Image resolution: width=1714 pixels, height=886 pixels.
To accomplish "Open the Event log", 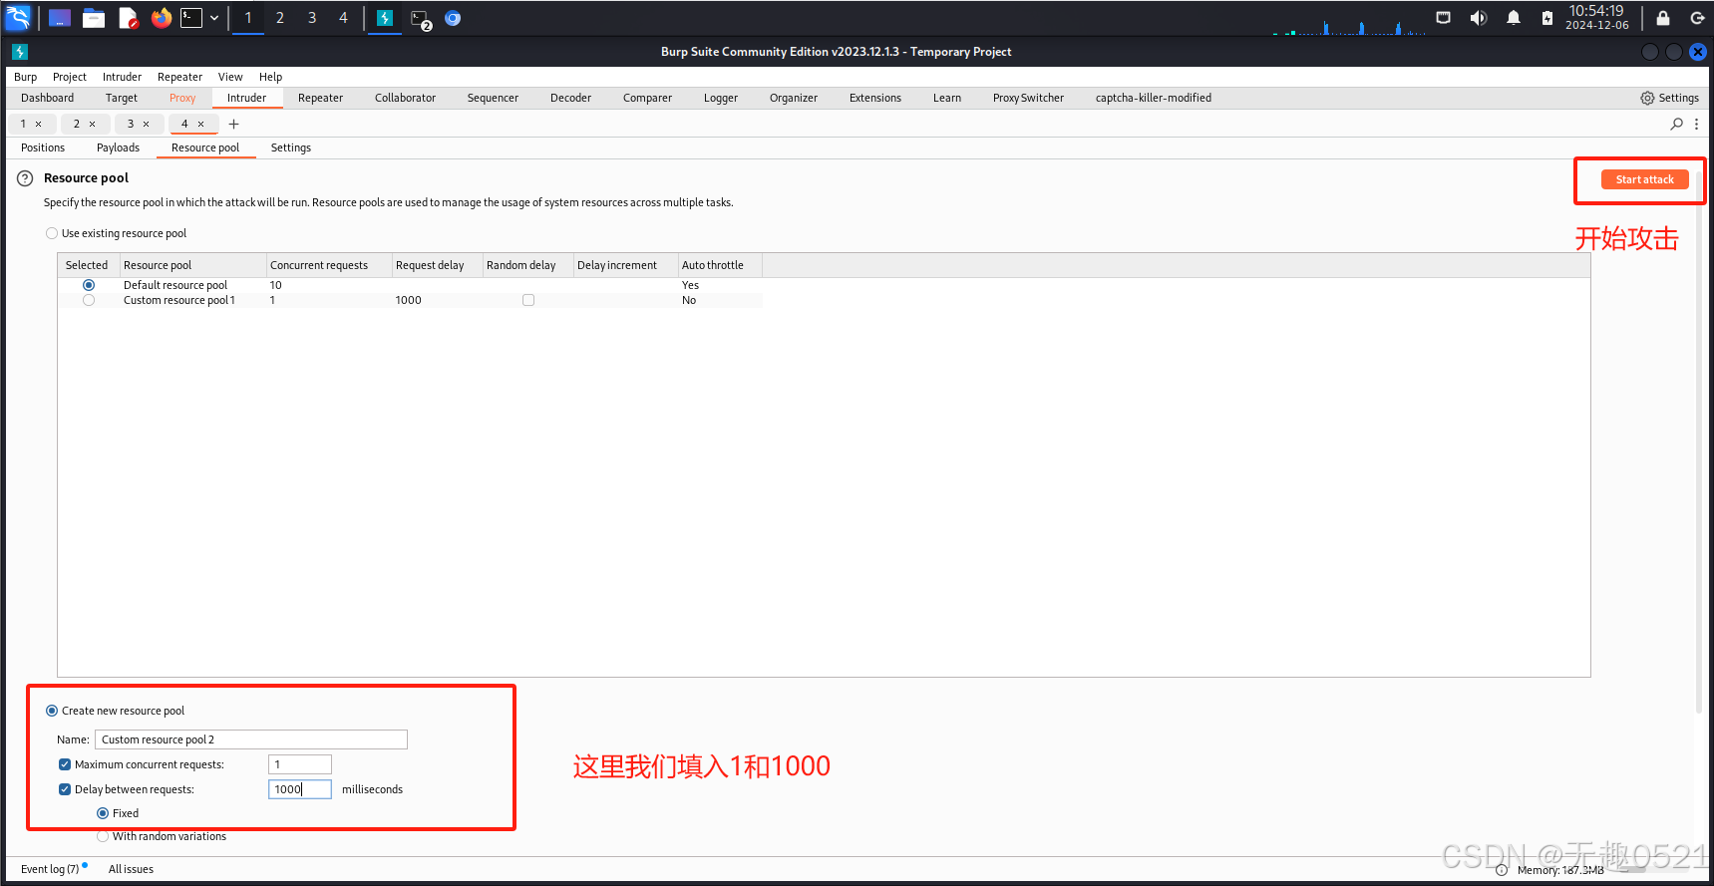I will pos(50,869).
